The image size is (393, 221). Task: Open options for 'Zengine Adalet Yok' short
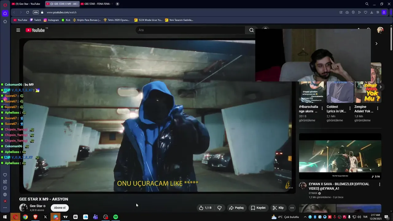[378, 108]
